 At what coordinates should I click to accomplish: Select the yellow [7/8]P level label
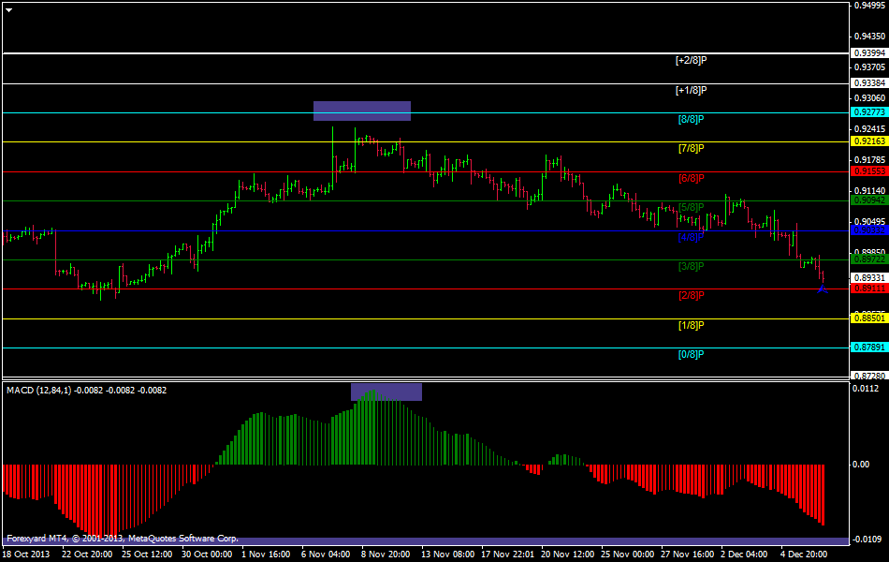click(x=691, y=149)
